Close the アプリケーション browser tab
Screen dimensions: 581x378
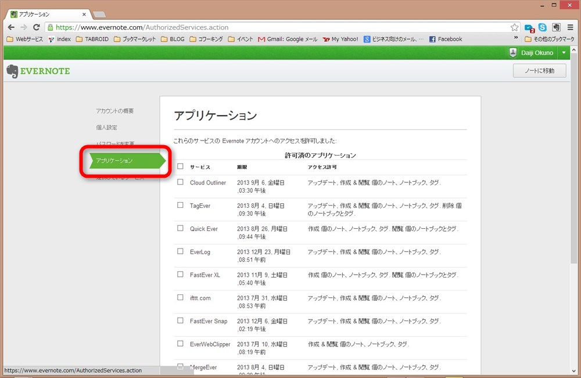[84, 15]
